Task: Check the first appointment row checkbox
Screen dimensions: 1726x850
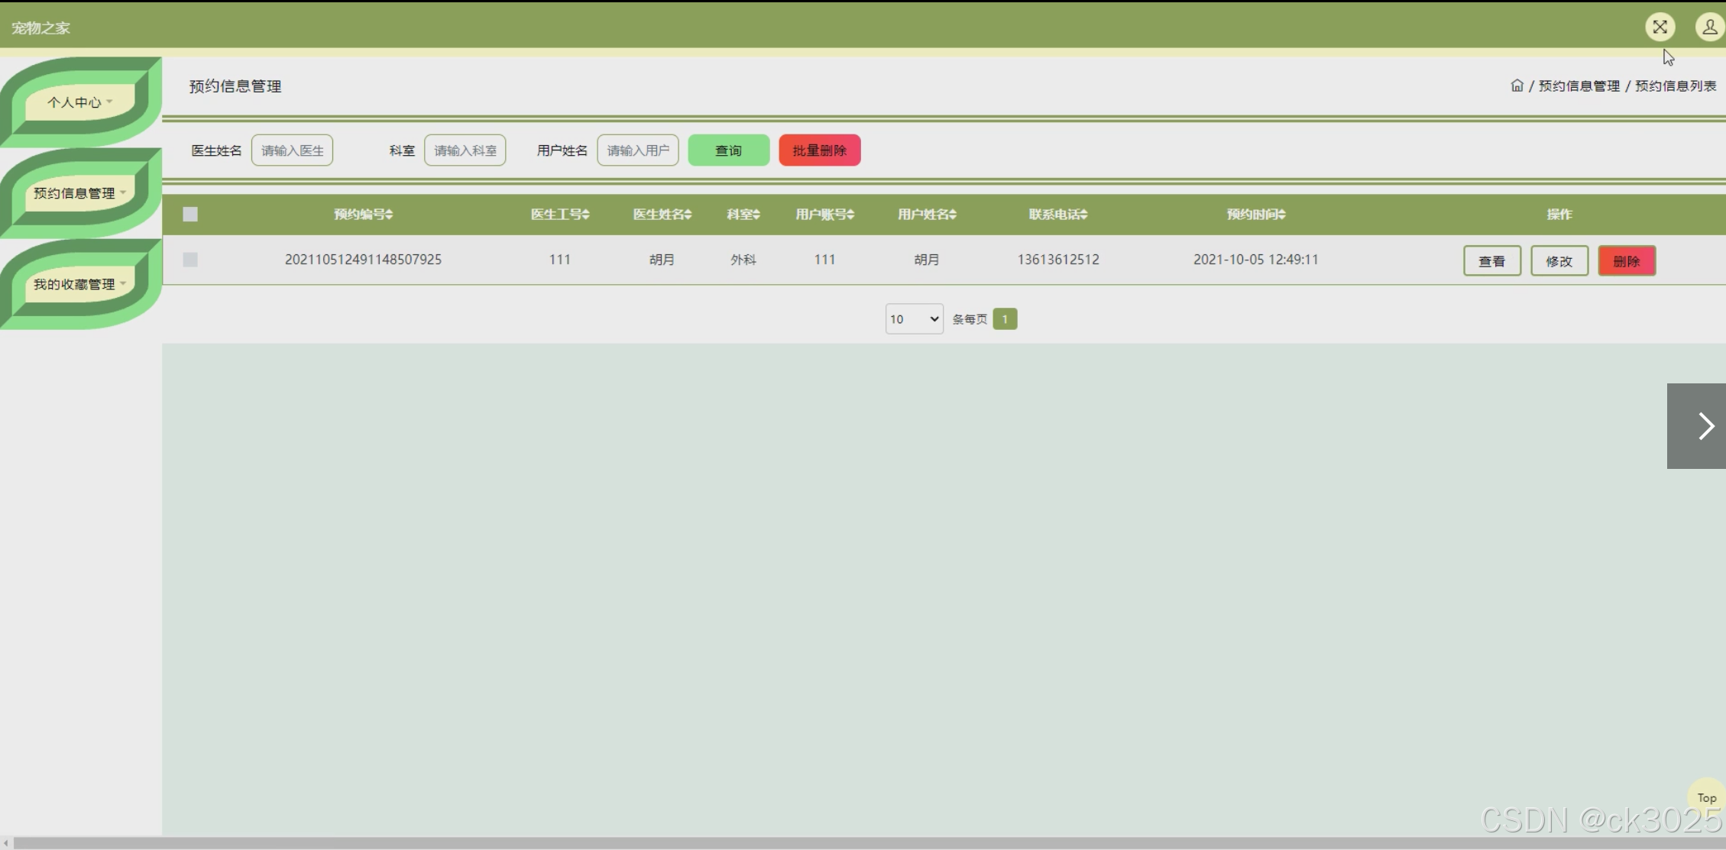Action: (x=190, y=260)
